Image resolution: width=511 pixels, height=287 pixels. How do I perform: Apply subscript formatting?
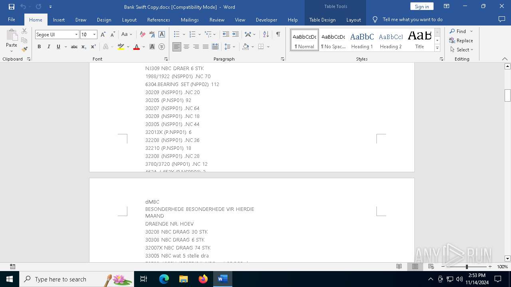pos(84,47)
